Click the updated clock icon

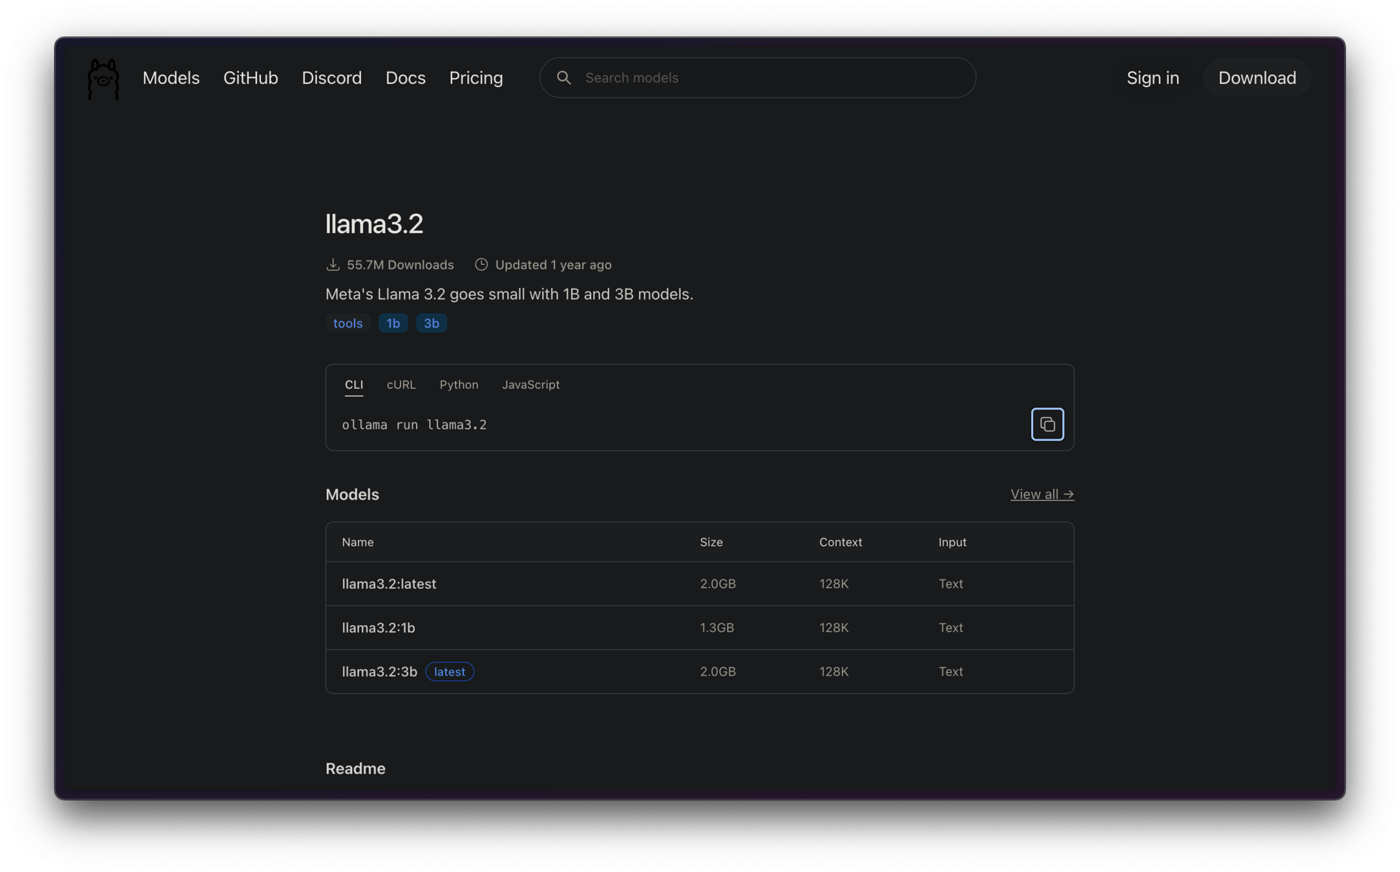click(x=481, y=265)
